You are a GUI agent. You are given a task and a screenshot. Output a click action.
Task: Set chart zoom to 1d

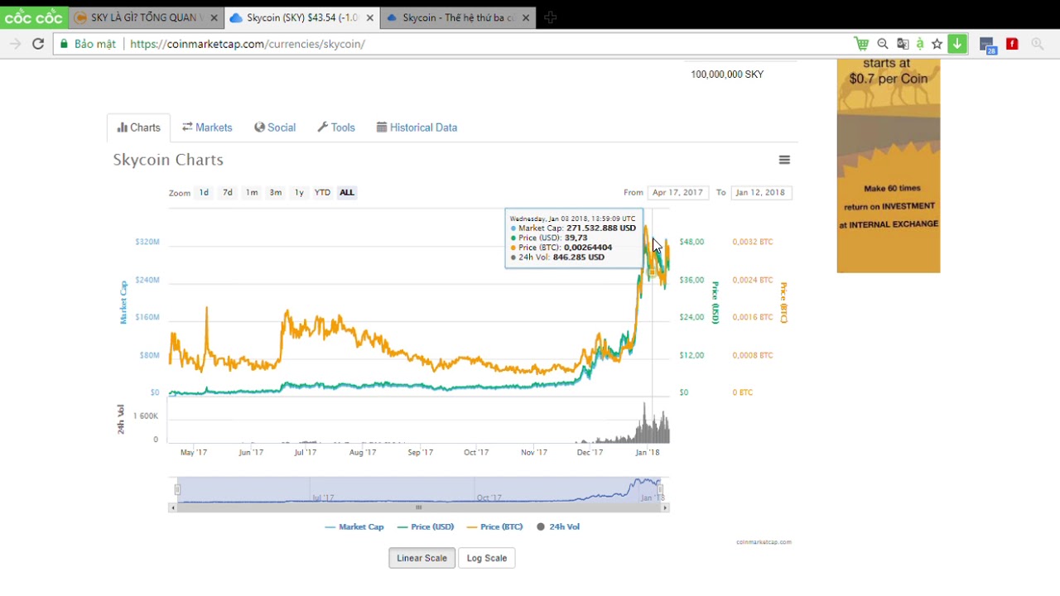pyautogui.click(x=204, y=192)
